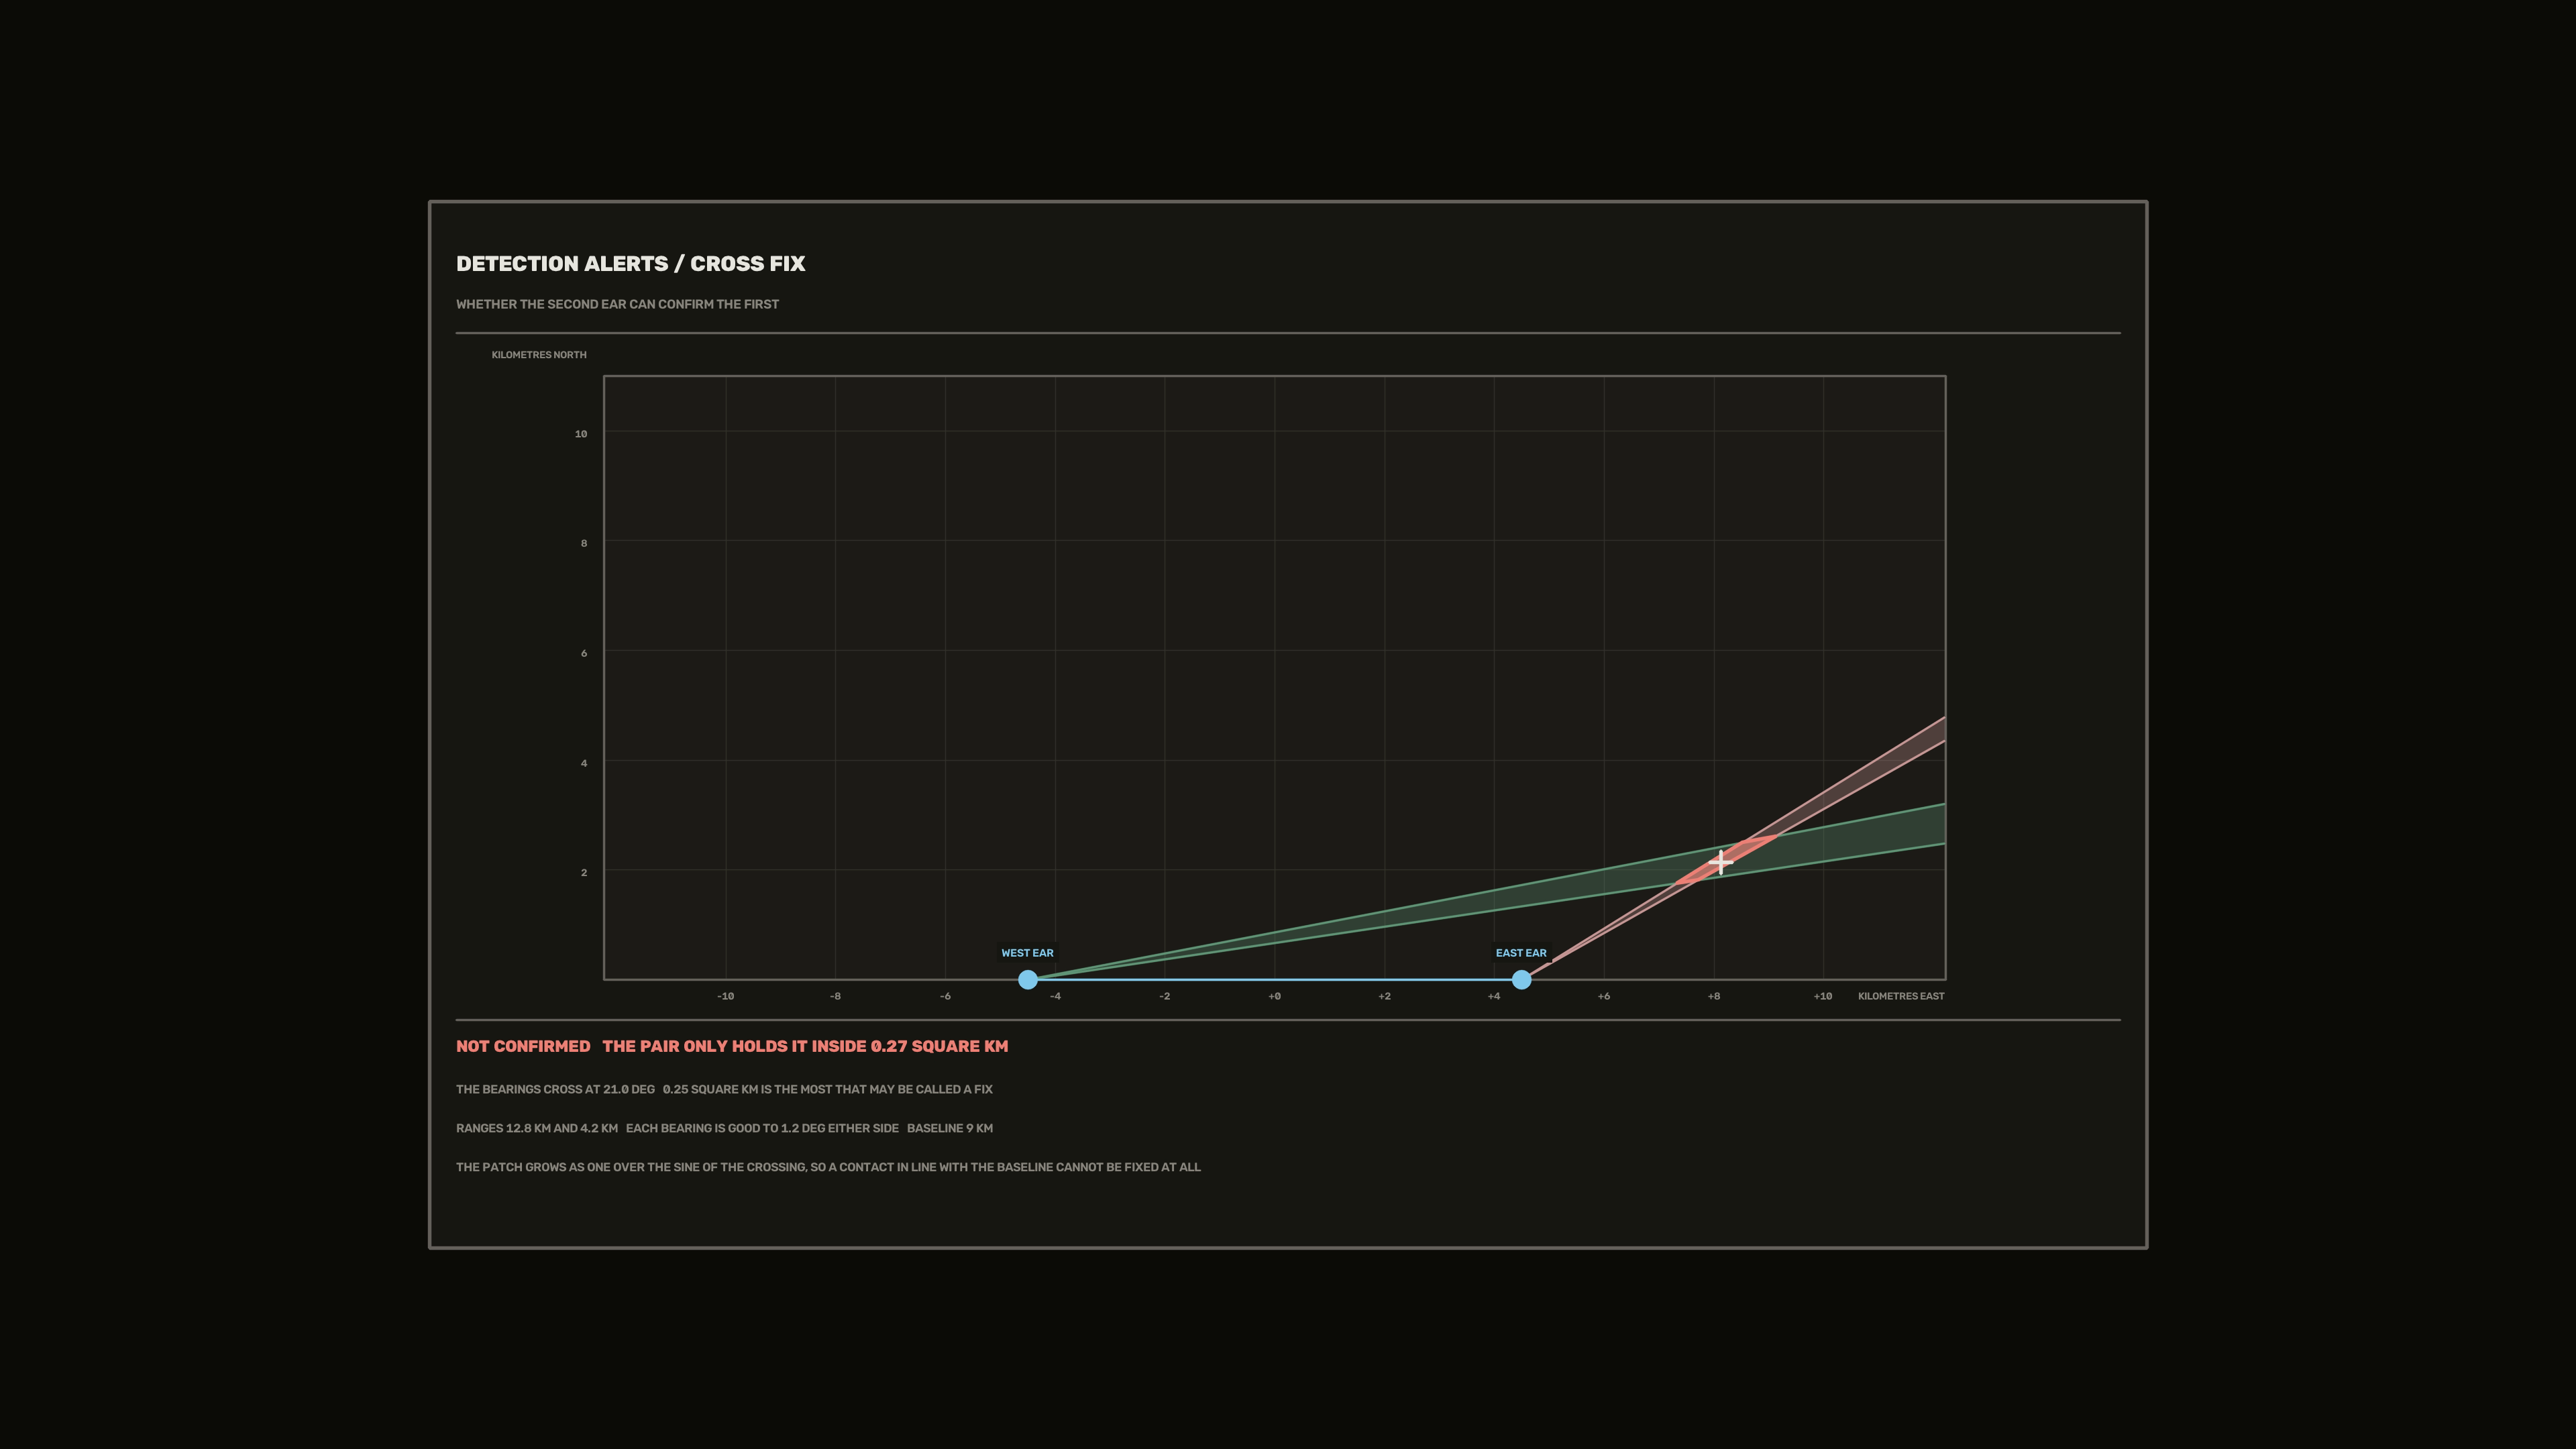Click the 'WEST EAR' label
Screen dimensions: 2576x1449
tap(1027, 953)
